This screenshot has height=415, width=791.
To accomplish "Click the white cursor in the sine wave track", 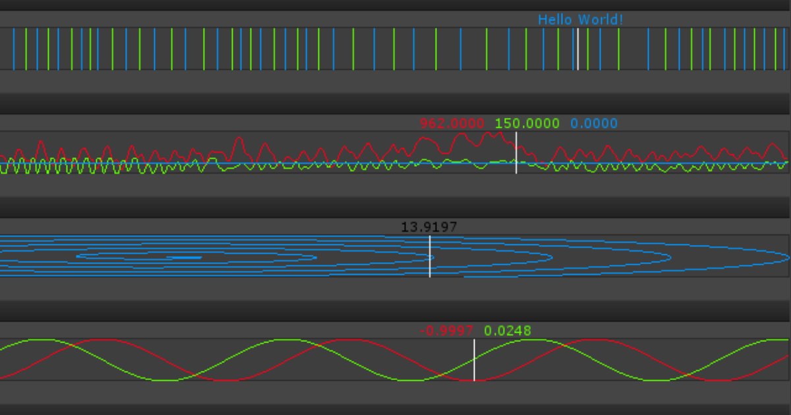I will (473, 359).
